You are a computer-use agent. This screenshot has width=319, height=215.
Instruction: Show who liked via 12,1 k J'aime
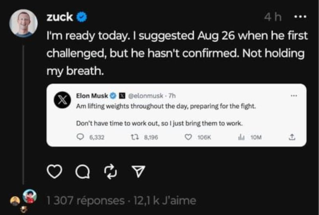[x=165, y=201]
